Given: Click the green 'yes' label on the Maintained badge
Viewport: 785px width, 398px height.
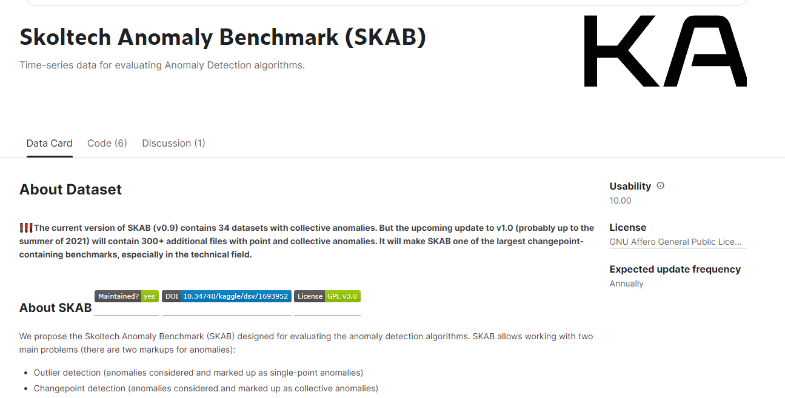Looking at the screenshot, I should pyautogui.click(x=149, y=296).
